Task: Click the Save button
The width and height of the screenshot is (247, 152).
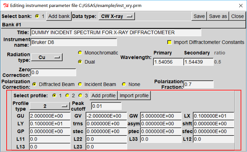Action: pos(199,16)
